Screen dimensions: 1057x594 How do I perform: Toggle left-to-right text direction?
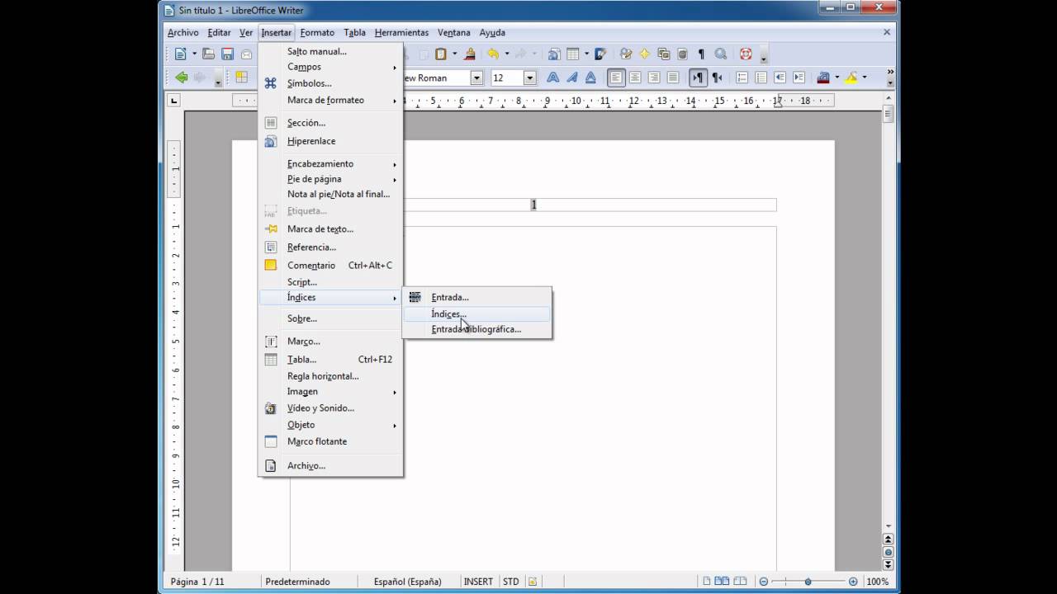click(698, 78)
